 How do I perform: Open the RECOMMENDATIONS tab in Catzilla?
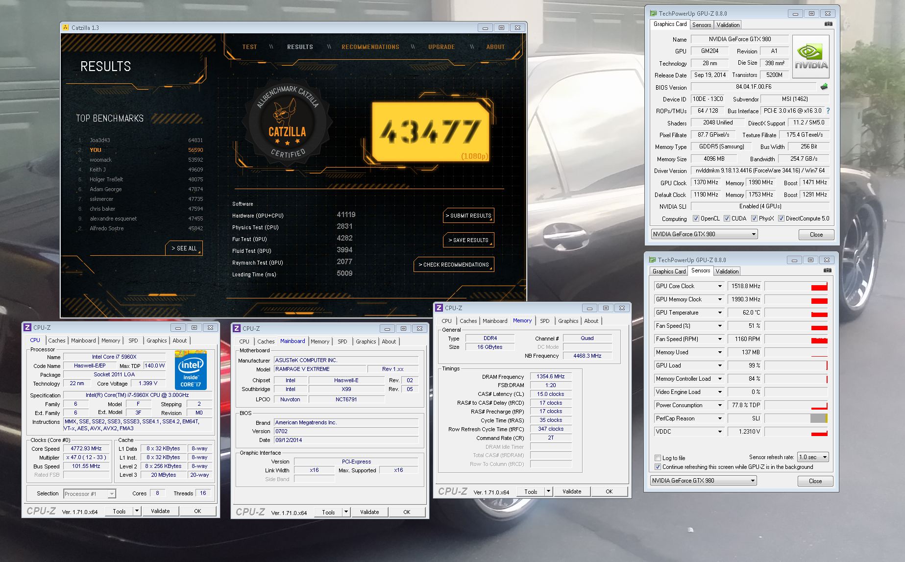pyautogui.click(x=370, y=47)
